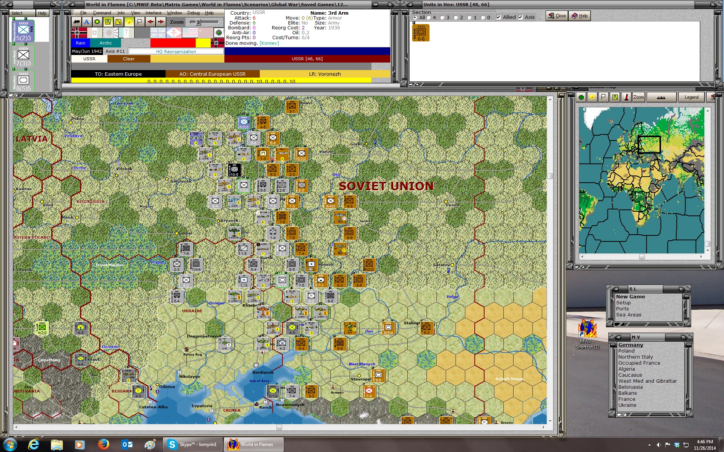Click the Help button in the units panel
Image resolution: width=724 pixels, height=452 pixels.
[x=42, y=13]
